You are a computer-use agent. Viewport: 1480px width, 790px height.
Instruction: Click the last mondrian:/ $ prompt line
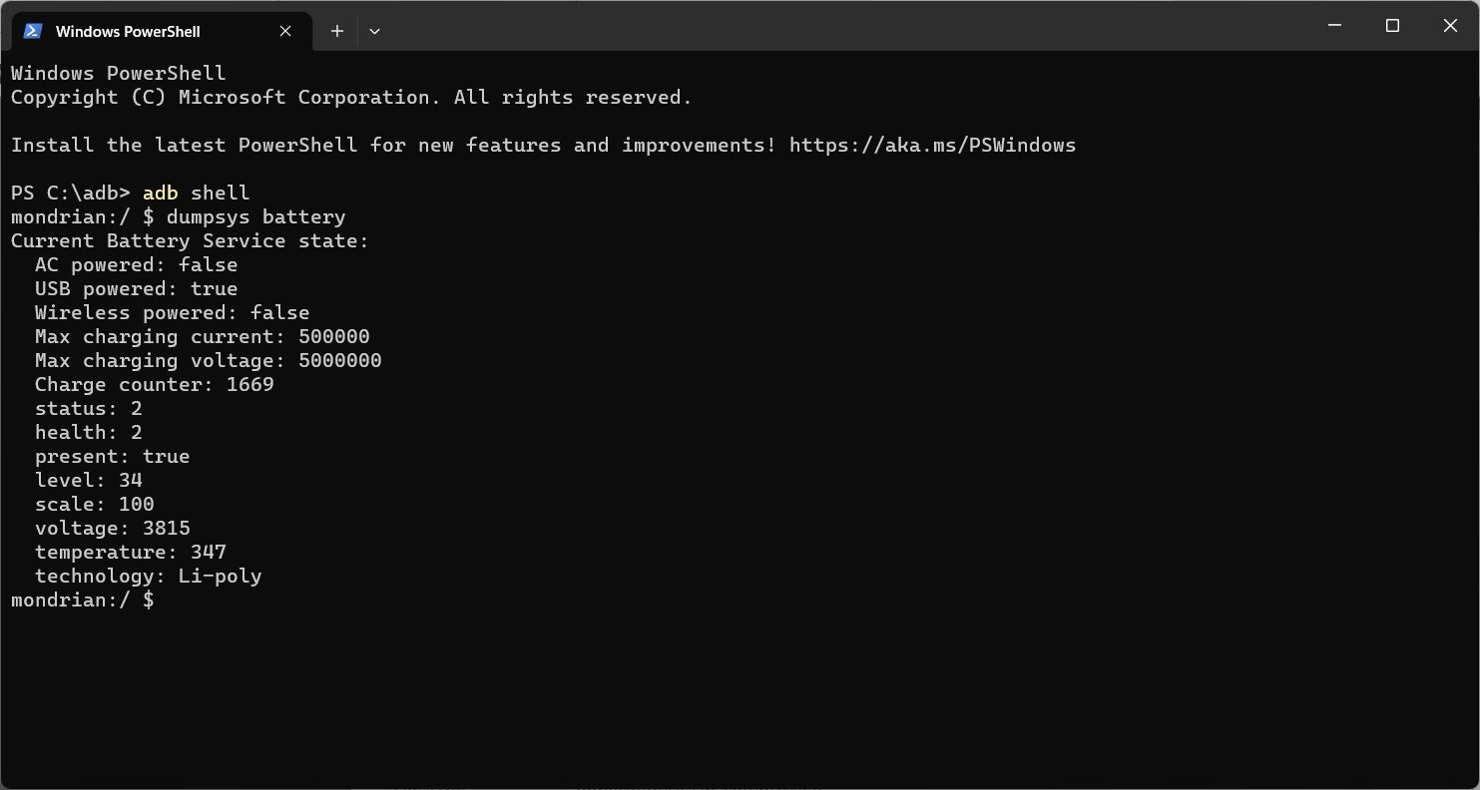[82, 599]
